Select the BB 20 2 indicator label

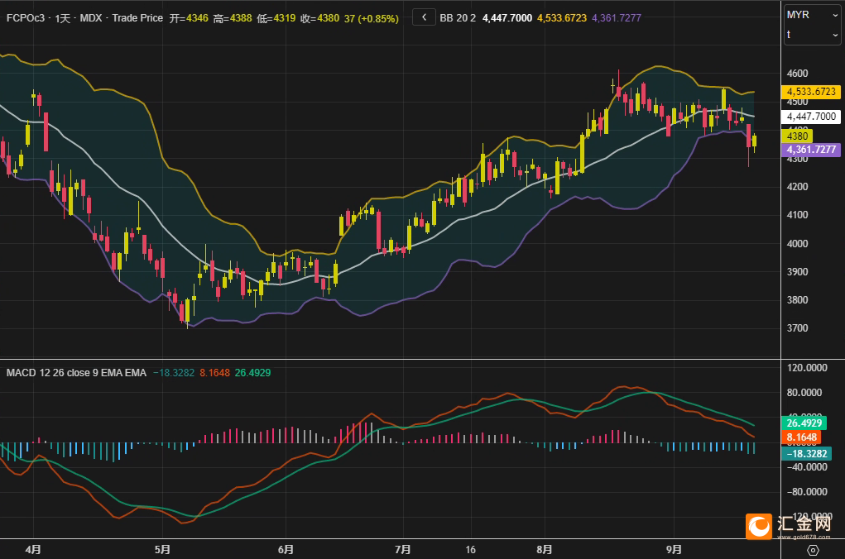458,17
